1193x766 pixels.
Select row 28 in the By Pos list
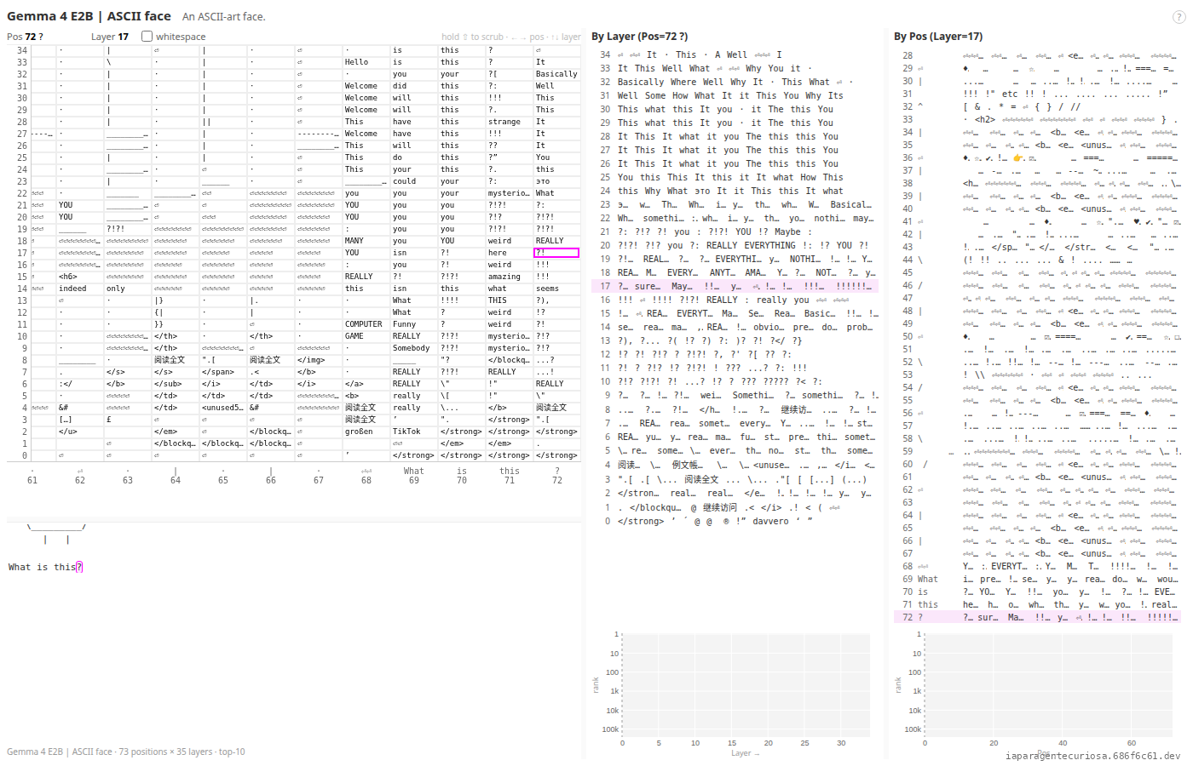(1037, 55)
